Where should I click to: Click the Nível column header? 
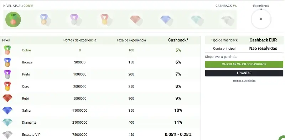coord(6,40)
